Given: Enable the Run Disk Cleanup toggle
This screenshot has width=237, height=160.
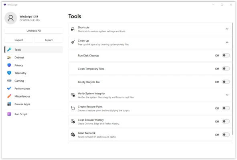Looking at the screenshot, I should point(226,56).
